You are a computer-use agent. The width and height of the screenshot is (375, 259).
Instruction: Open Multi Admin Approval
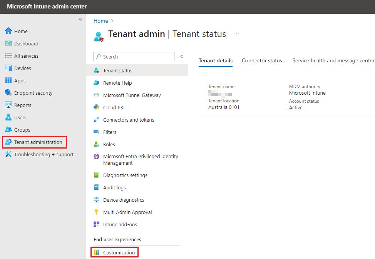[x=127, y=212]
